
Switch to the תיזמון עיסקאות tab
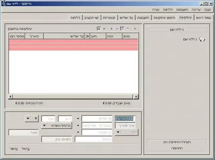pyautogui.click(x=164, y=18)
